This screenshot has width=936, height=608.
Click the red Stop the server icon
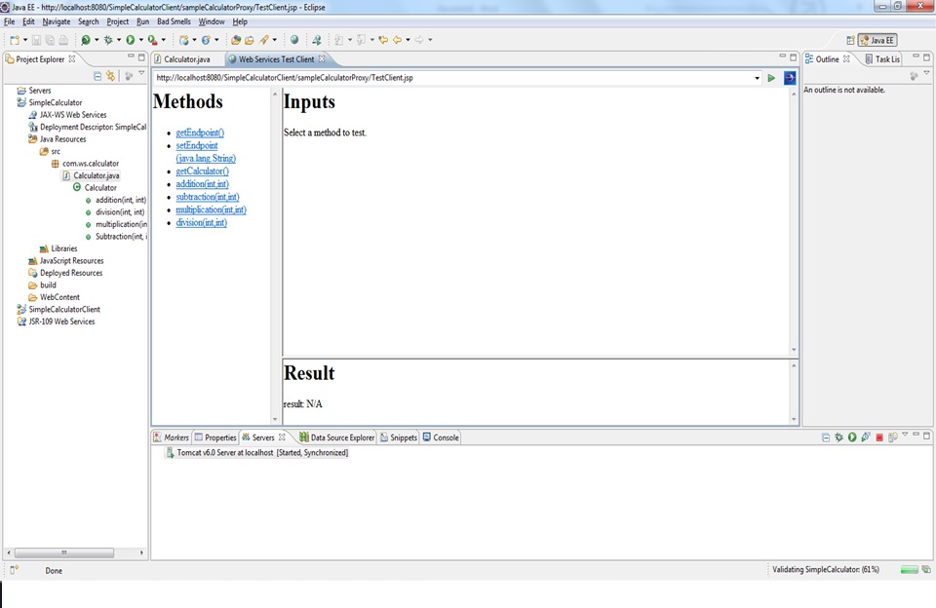879,437
